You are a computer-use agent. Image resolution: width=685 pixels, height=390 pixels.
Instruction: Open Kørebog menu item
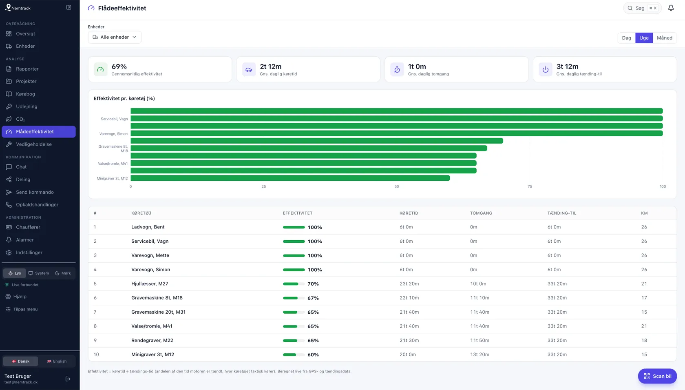coord(39,94)
